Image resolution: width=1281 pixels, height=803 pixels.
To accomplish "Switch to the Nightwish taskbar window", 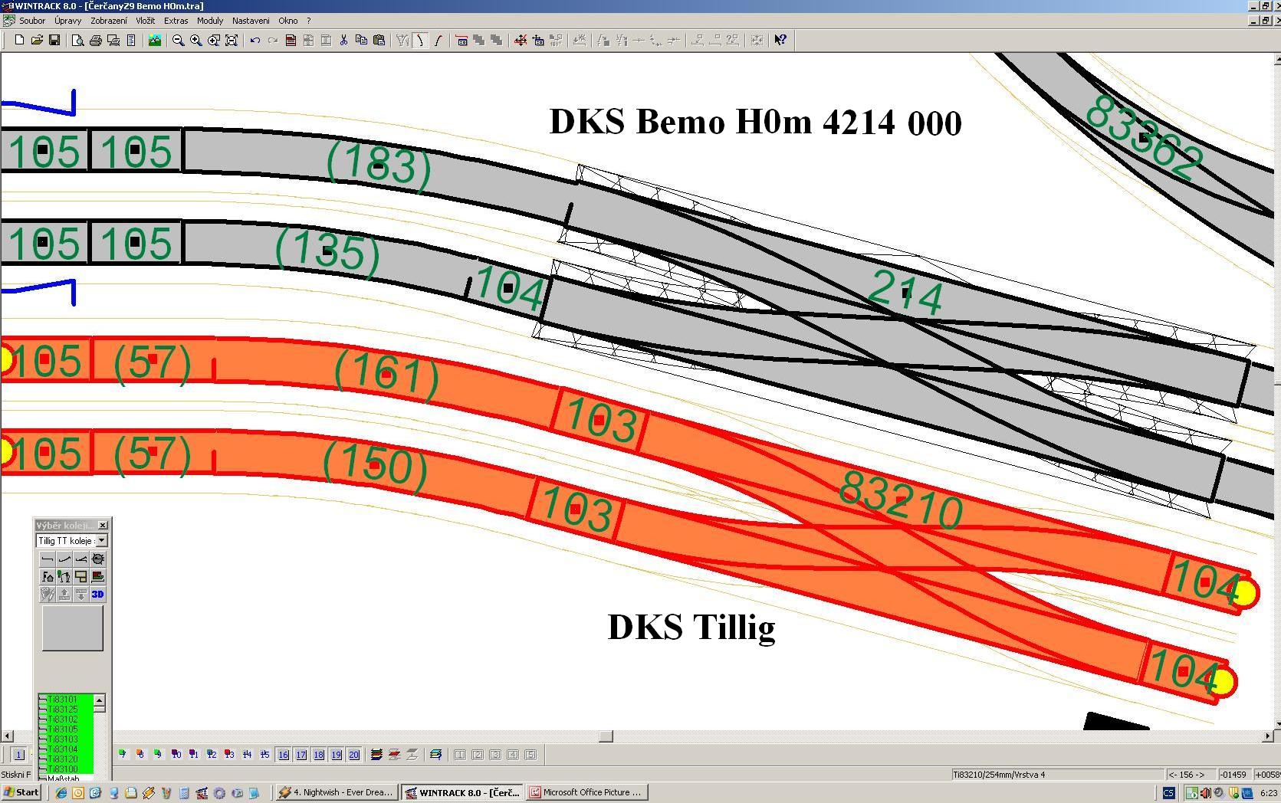I will pyautogui.click(x=336, y=792).
